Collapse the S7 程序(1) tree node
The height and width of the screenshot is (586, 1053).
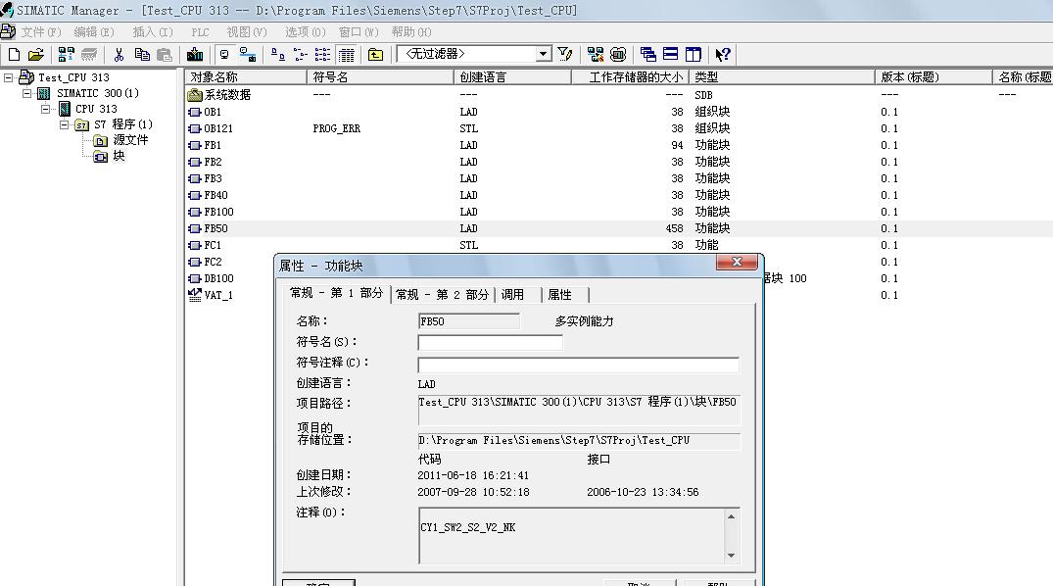coord(65,124)
